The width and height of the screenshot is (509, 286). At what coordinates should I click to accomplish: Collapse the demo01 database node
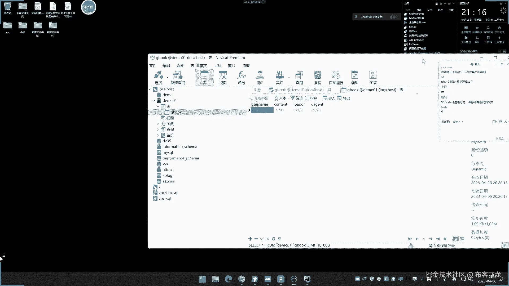tap(154, 101)
